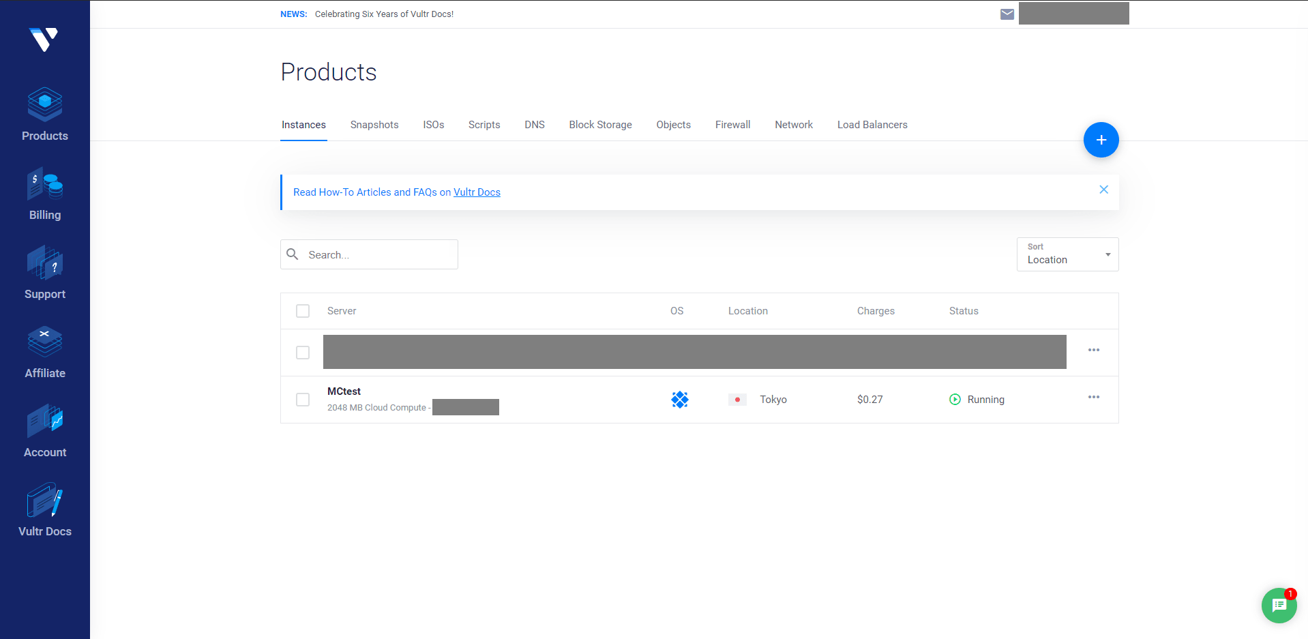The image size is (1308, 639).
Task: Click the mail envelope icon
Action: (x=1007, y=14)
